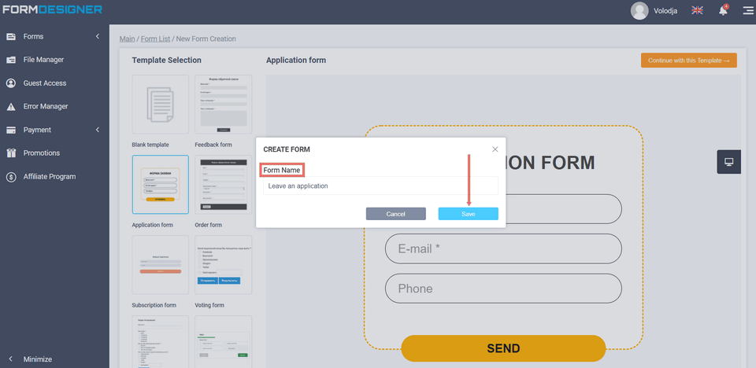Select the Blank template thumbnail

pyautogui.click(x=161, y=104)
